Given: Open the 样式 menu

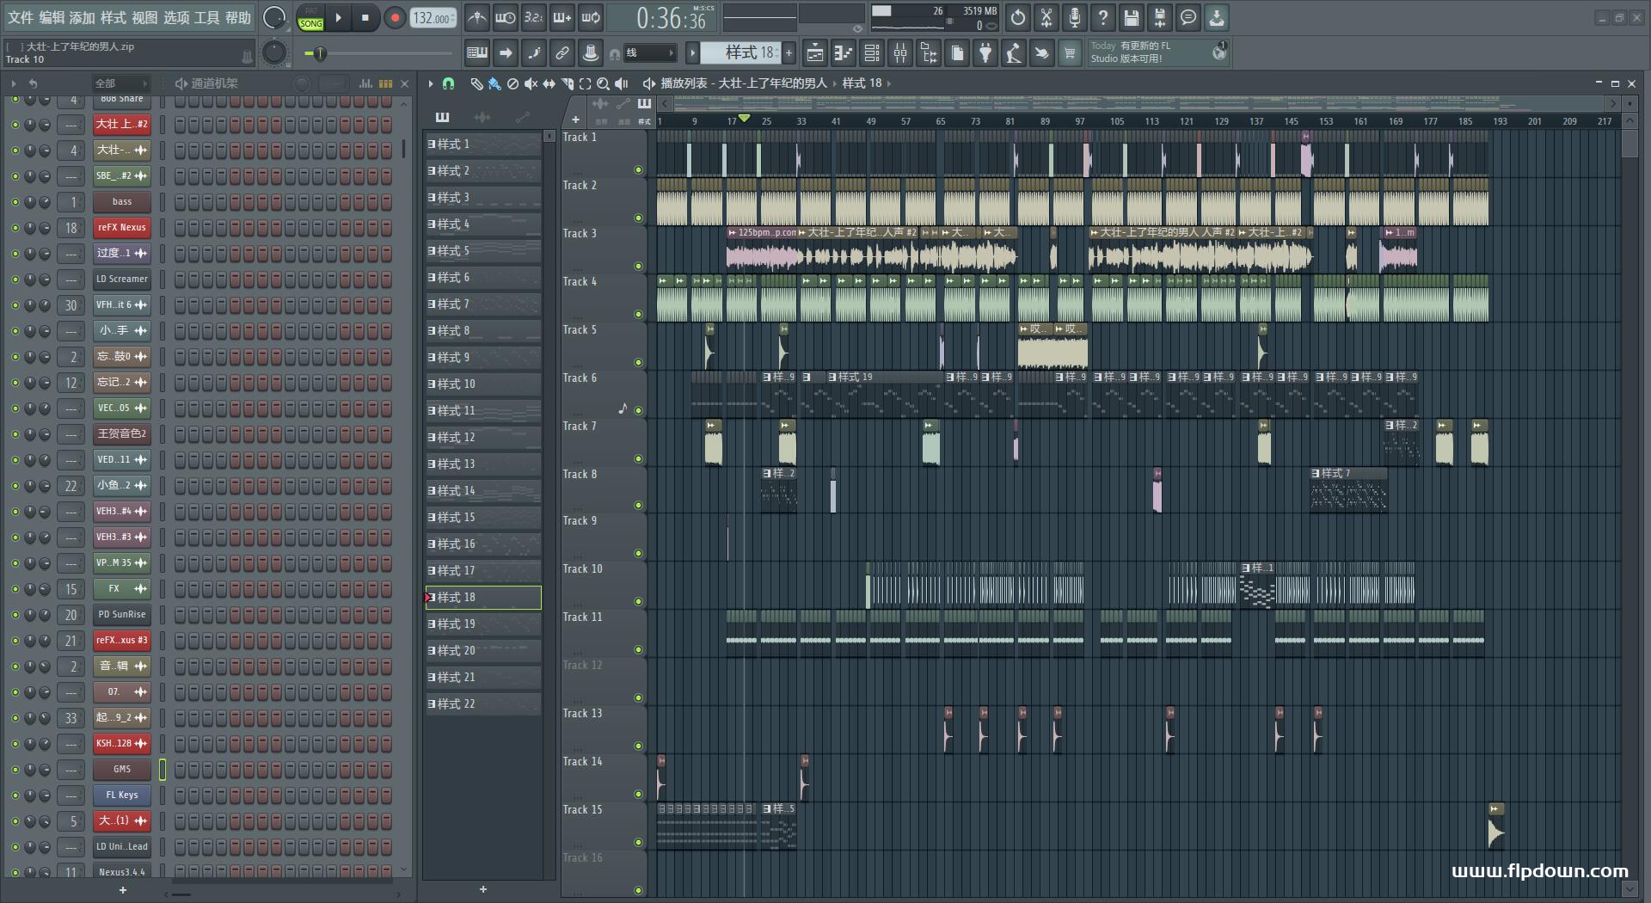Looking at the screenshot, I should pyautogui.click(x=114, y=18).
